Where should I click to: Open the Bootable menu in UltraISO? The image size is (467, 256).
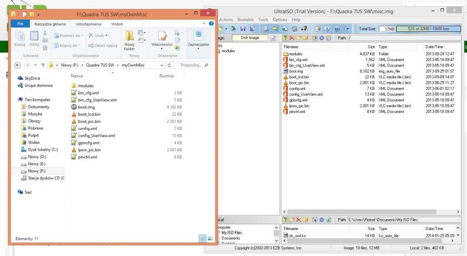click(x=245, y=20)
